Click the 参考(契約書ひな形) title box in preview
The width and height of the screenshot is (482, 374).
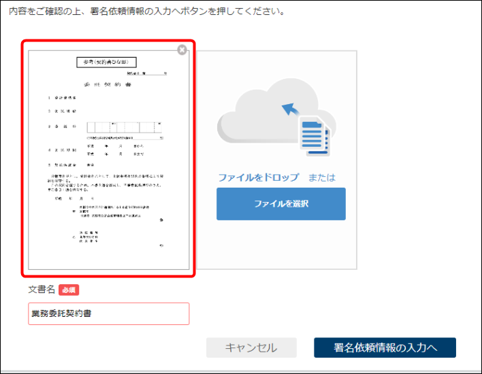[106, 62]
